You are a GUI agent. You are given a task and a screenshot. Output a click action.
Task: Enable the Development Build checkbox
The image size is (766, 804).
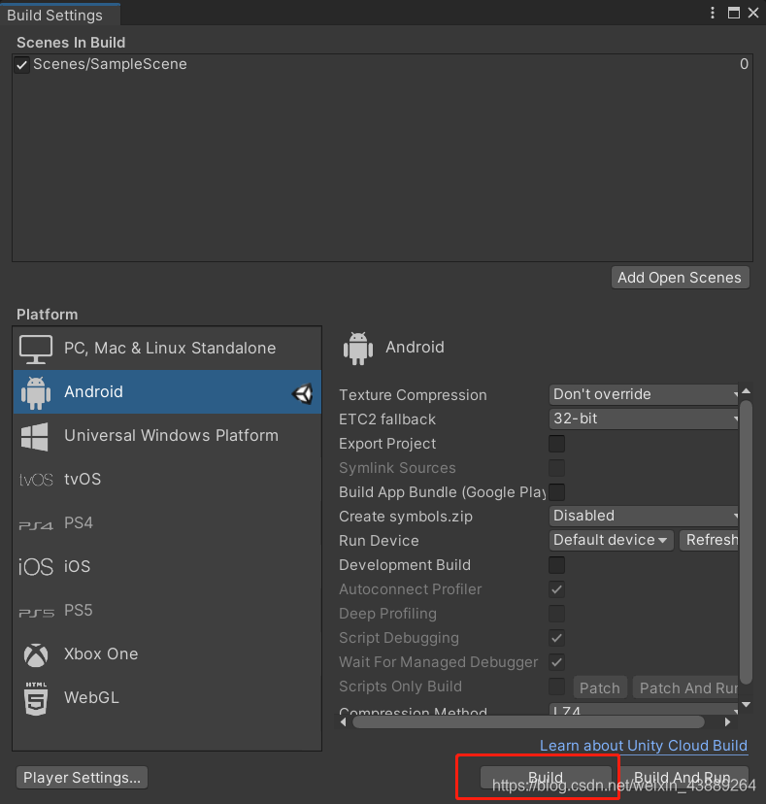557,565
